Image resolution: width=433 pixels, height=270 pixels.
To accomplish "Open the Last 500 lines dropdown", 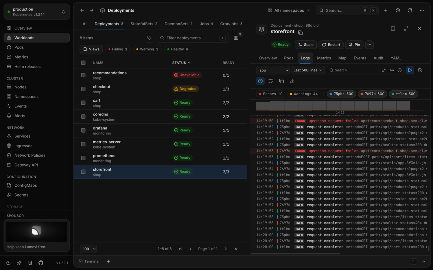I will click(308, 70).
